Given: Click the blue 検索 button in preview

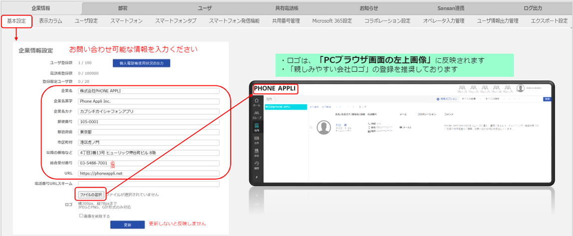Looking at the screenshot, I should [x=547, y=99].
